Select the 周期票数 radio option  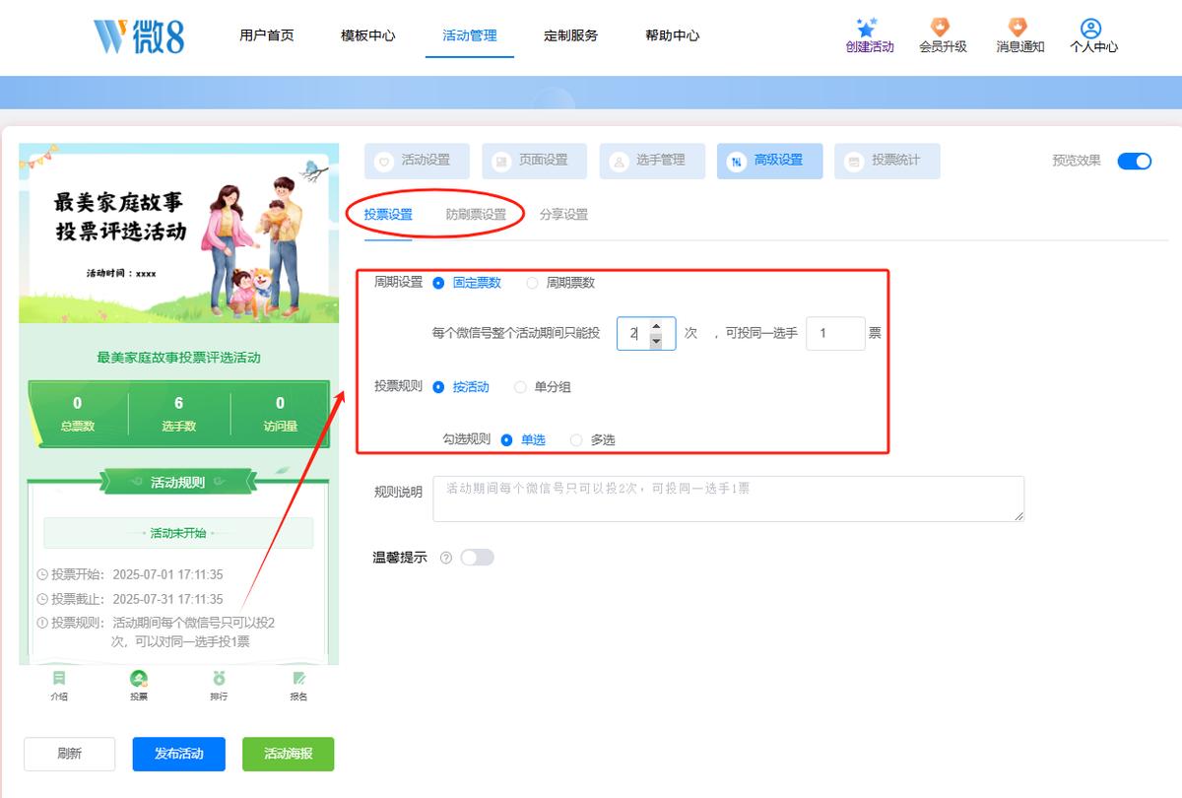click(560, 283)
